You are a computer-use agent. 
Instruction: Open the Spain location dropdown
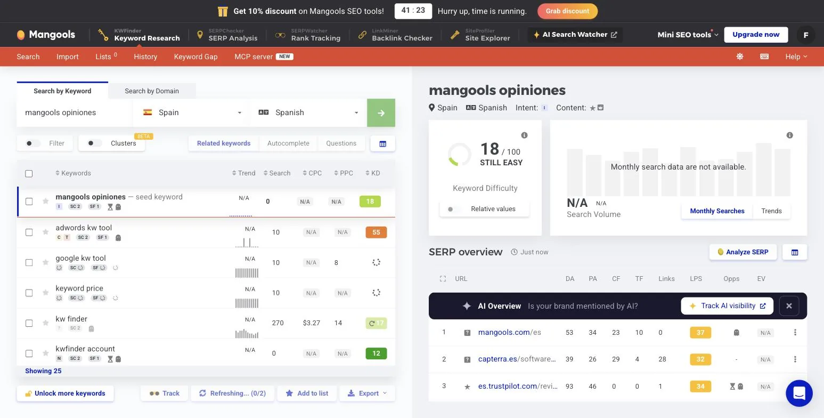[192, 112]
